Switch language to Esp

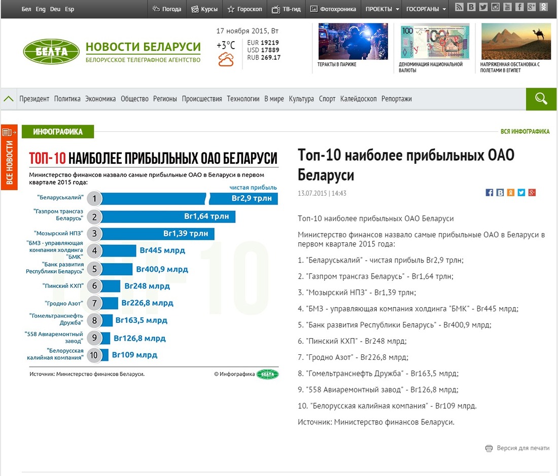pos(69,9)
